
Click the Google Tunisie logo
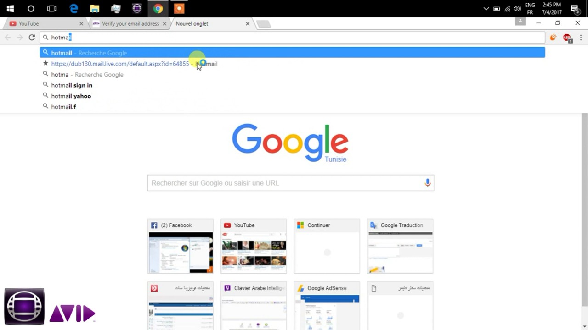(x=290, y=143)
